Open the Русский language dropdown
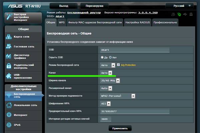 click(x=179, y=6)
